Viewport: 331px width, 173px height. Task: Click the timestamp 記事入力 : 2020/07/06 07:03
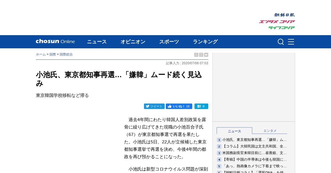187,63
